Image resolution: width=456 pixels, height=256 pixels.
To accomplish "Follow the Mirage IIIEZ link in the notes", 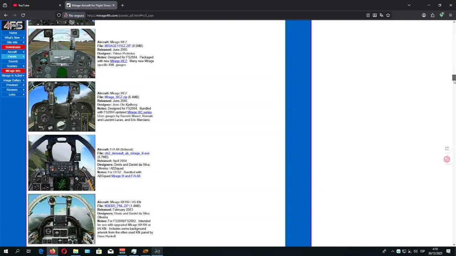I will coord(118,61).
